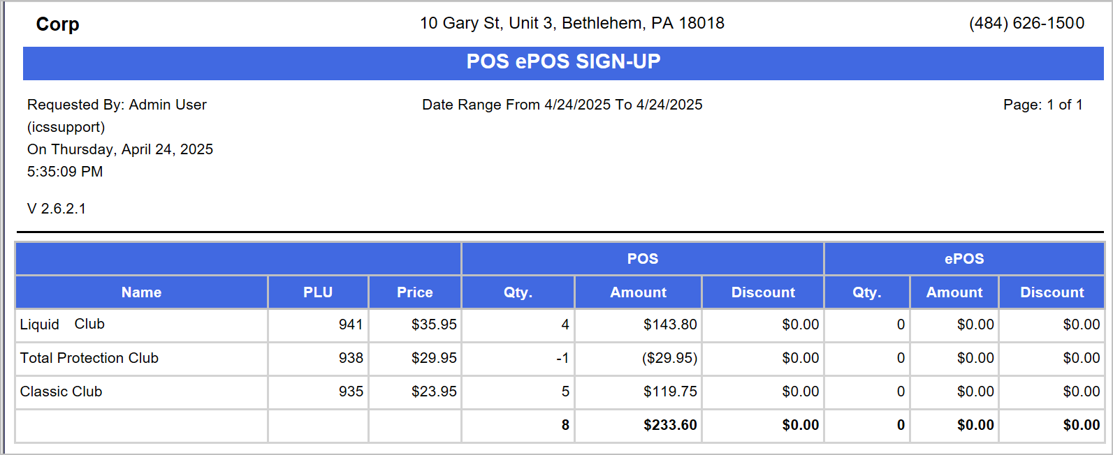Select the Name column header

[x=142, y=292]
